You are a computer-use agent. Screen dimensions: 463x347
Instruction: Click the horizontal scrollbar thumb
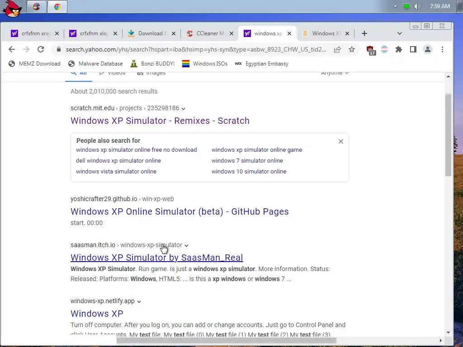(x=227, y=341)
